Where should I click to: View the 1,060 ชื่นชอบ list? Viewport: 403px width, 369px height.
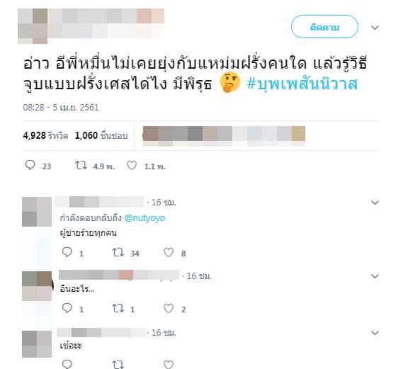pos(101,135)
